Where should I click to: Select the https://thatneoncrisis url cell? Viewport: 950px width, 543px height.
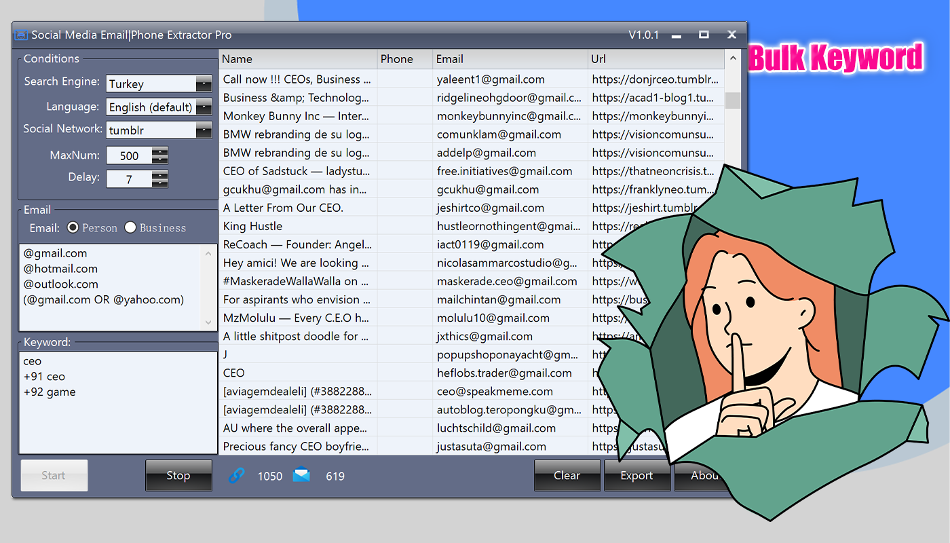656,171
